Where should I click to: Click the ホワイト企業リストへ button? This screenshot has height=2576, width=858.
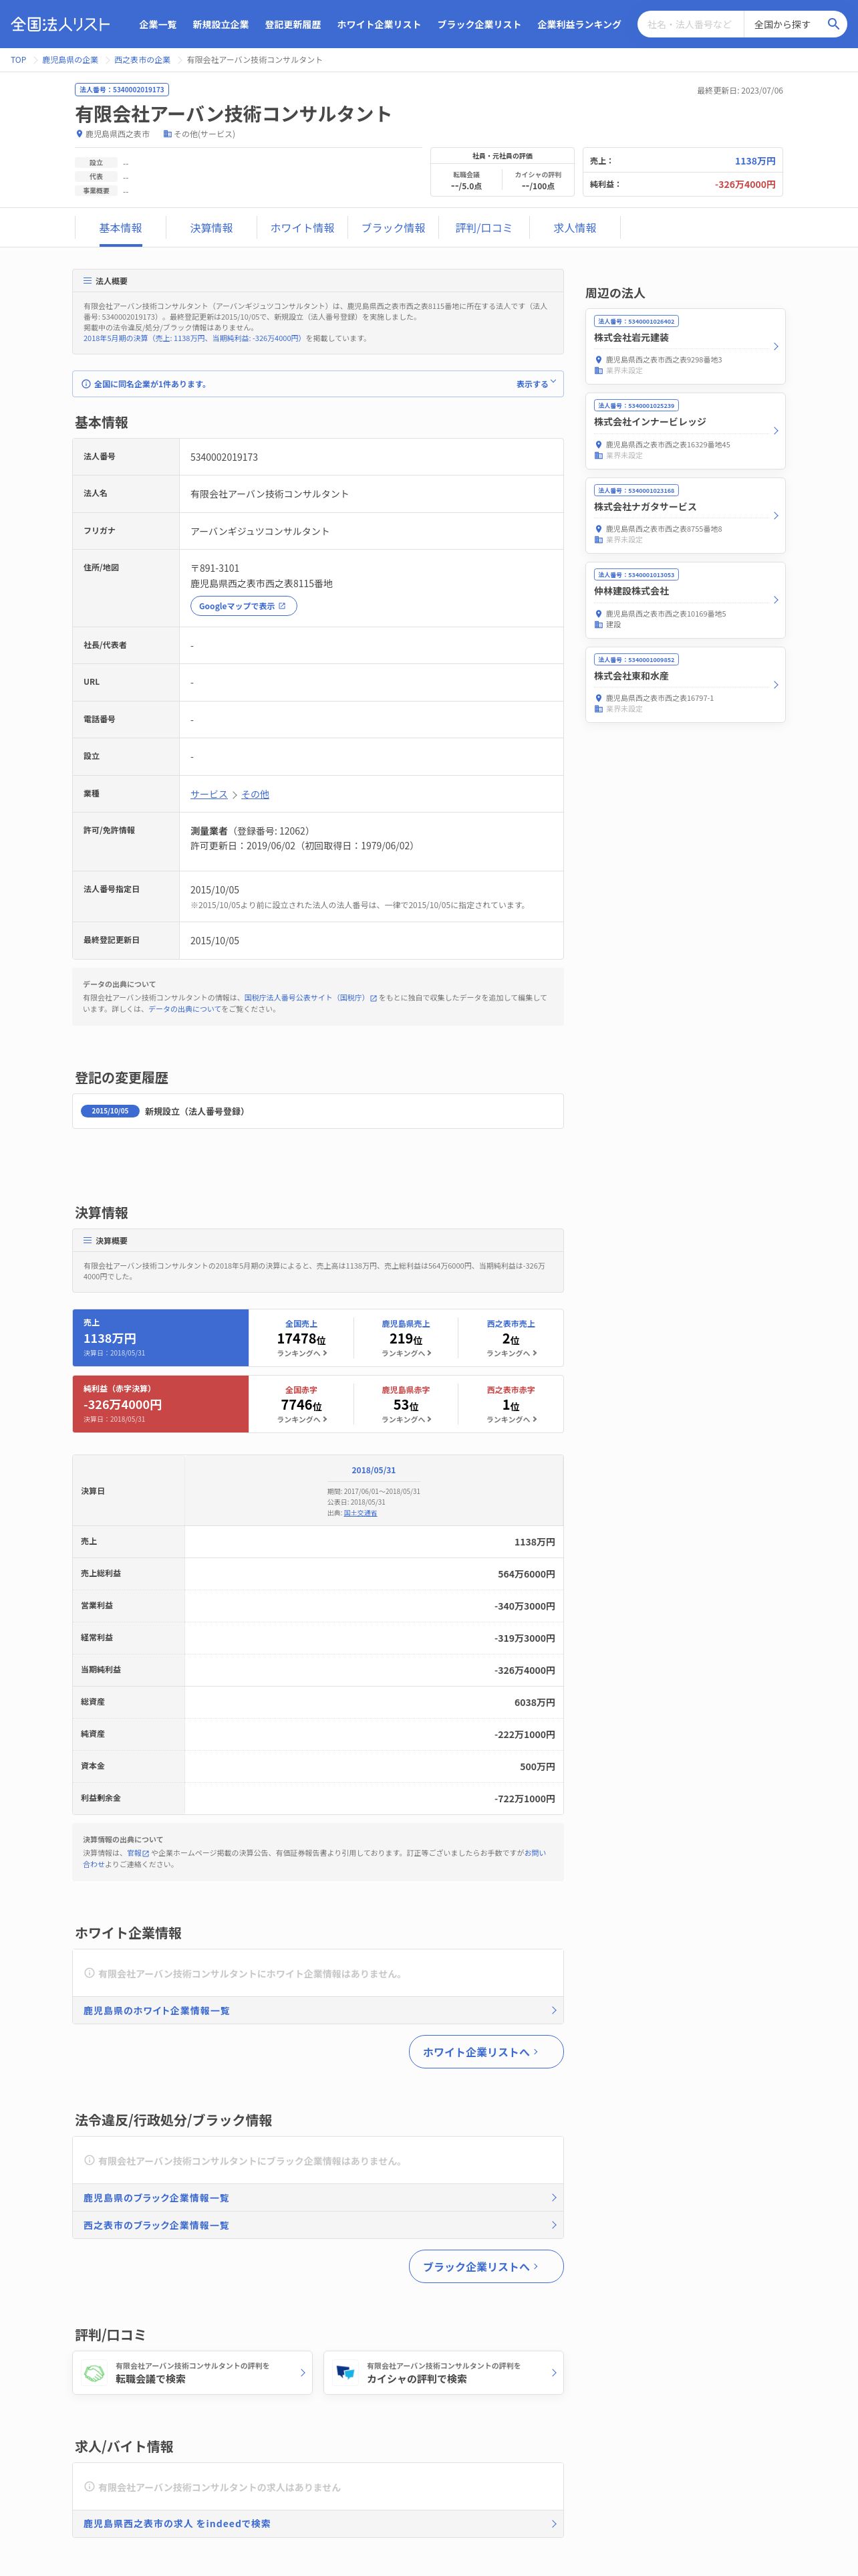pos(485,2052)
